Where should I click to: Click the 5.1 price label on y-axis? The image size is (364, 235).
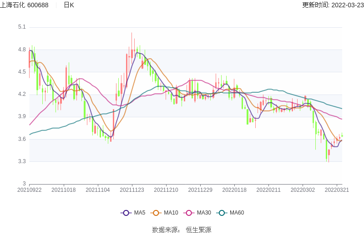pyautogui.click(x=21, y=27)
